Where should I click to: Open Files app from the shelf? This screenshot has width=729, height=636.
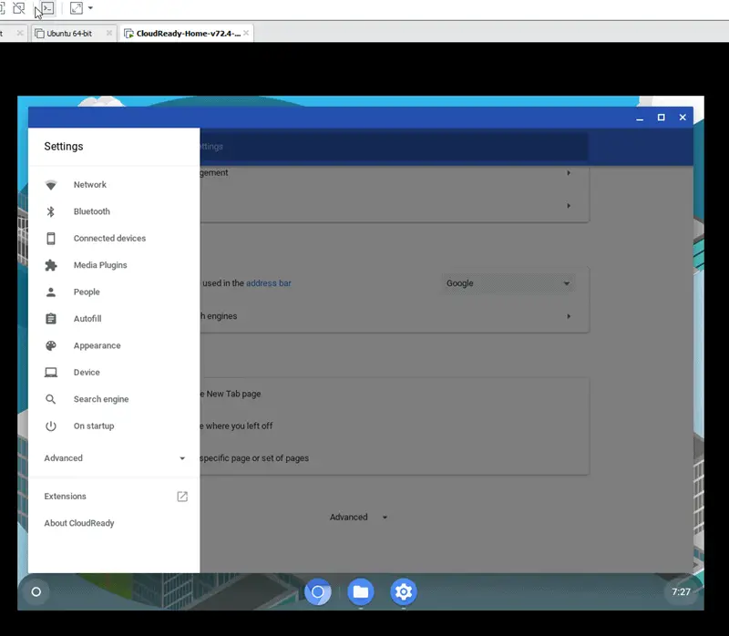click(x=361, y=592)
